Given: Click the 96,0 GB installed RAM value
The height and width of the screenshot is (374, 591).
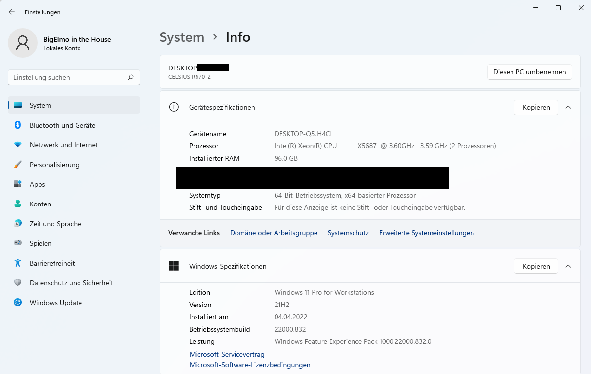Looking at the screenshot, I should [286, 158].
